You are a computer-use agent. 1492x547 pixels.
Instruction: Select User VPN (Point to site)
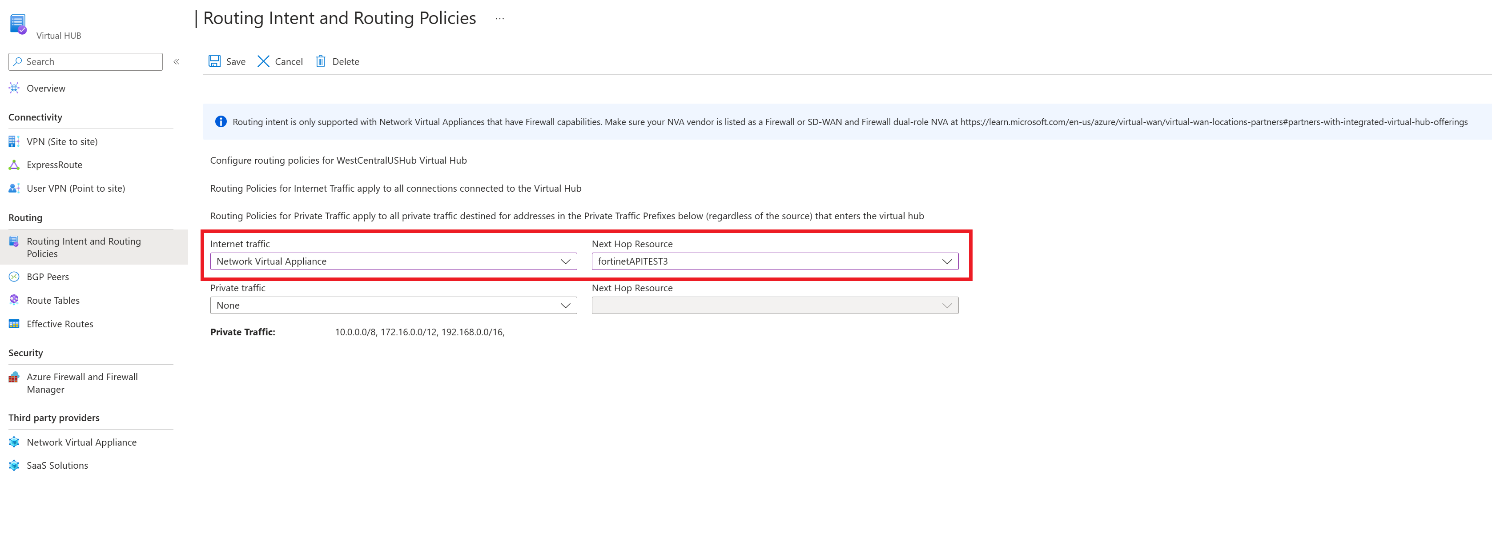[75, 188]
